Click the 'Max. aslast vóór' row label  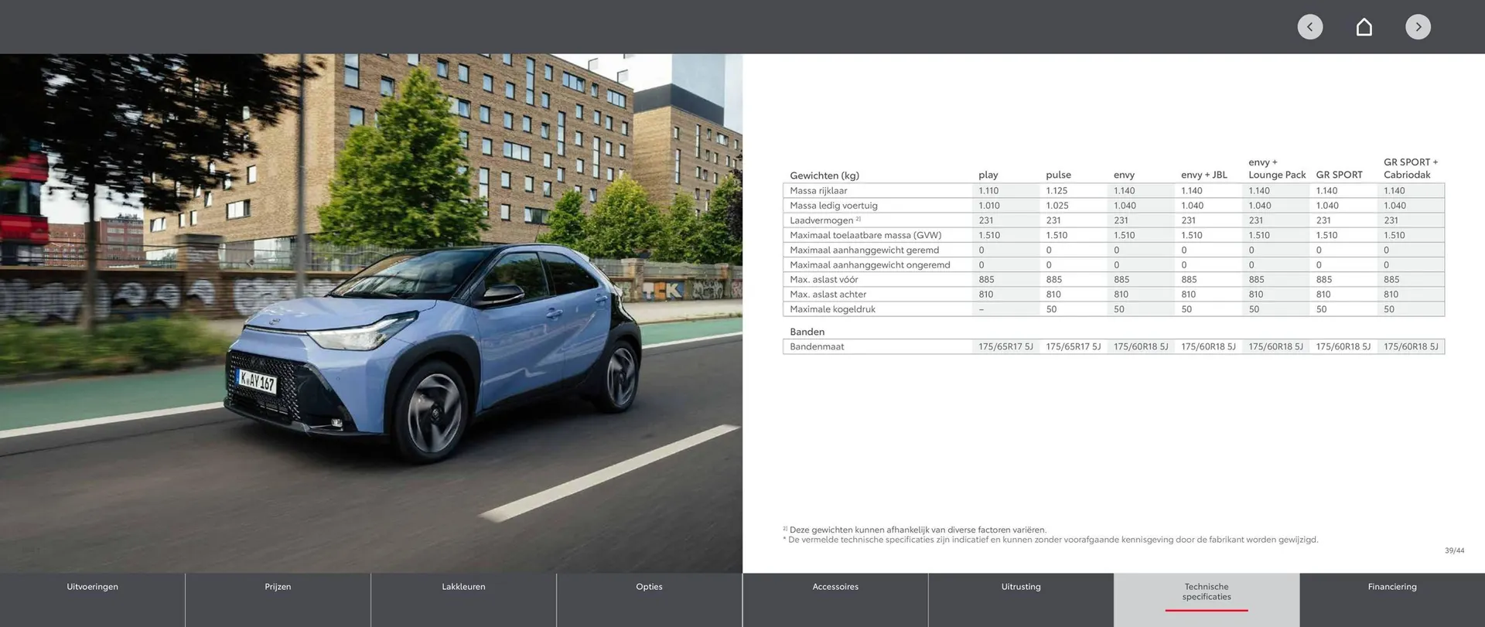click(x=824, y=279)
